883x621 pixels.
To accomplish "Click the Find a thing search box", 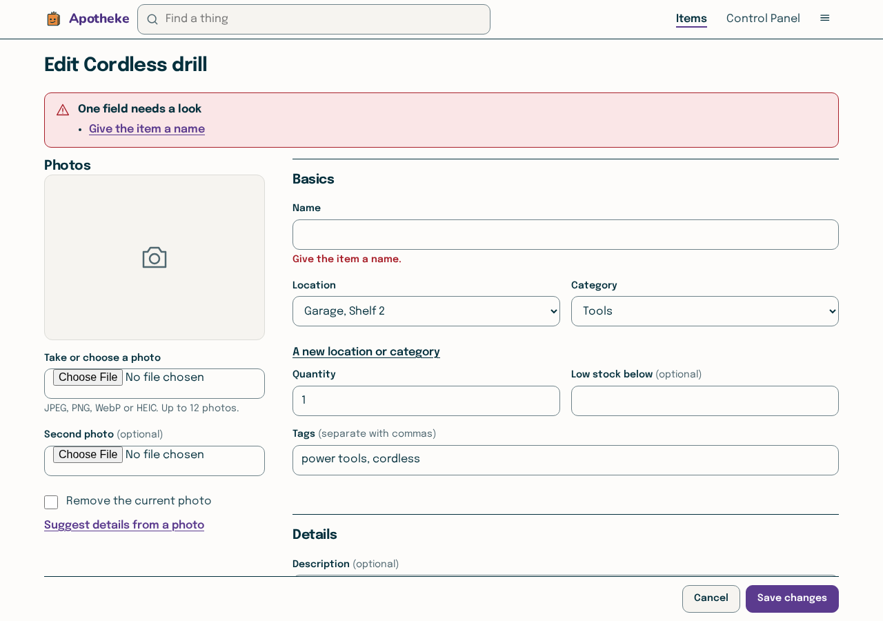I will (x=314, y=19).
